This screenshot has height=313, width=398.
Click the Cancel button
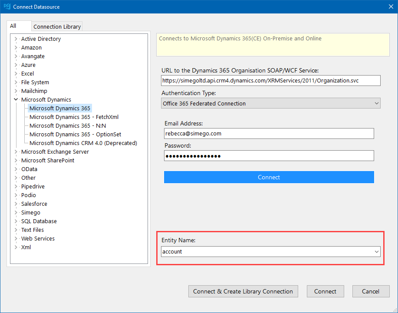point(371,291)
